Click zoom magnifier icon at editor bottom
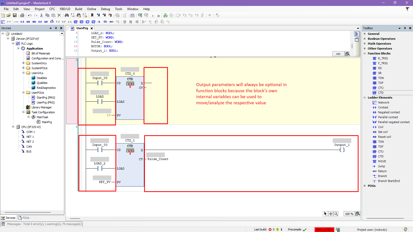The width and height of the screenshot is (413, 232). (x=336, y=214)
